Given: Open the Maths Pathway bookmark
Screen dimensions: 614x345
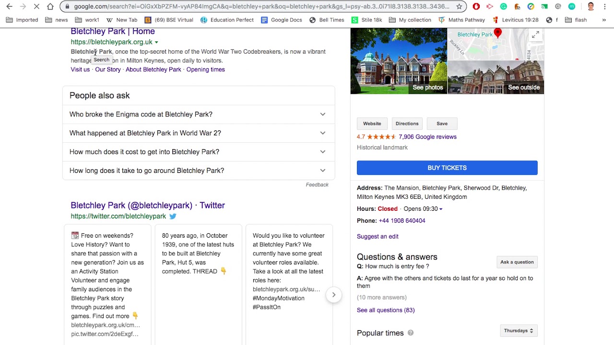Looking at the screenshot, I should (x=462, y=20).
